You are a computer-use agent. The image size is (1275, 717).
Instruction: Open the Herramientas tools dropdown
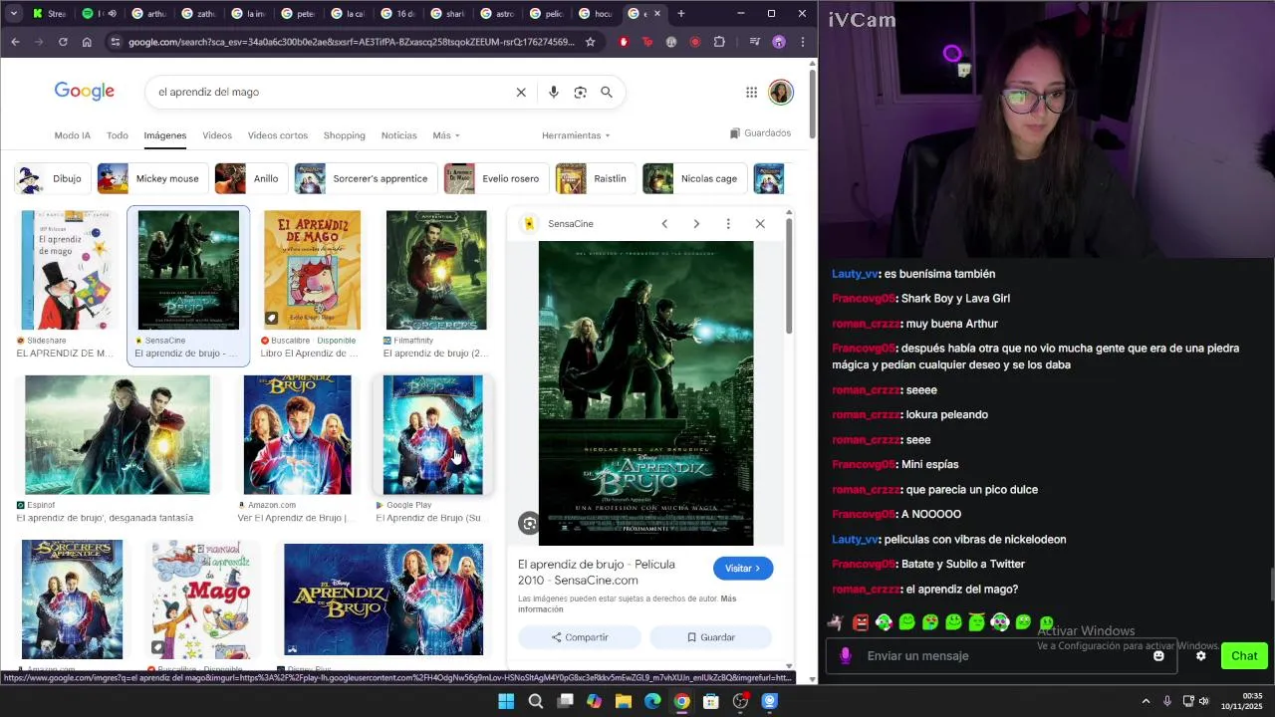(576, 135)
